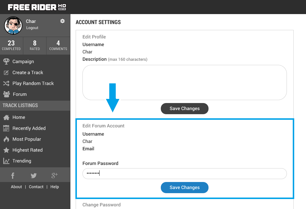Screen dimensions: 306x209
Task: Click the Campaign trophy icon
Action: pos(6,62)
